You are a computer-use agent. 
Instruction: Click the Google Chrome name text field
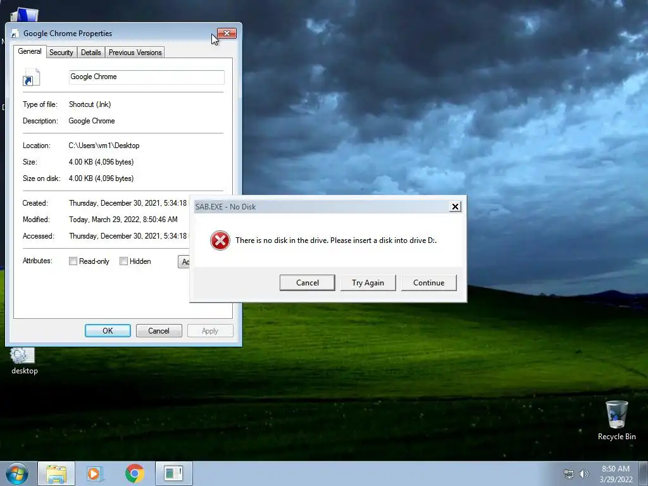pyautogui.click(x=147, y=77)
